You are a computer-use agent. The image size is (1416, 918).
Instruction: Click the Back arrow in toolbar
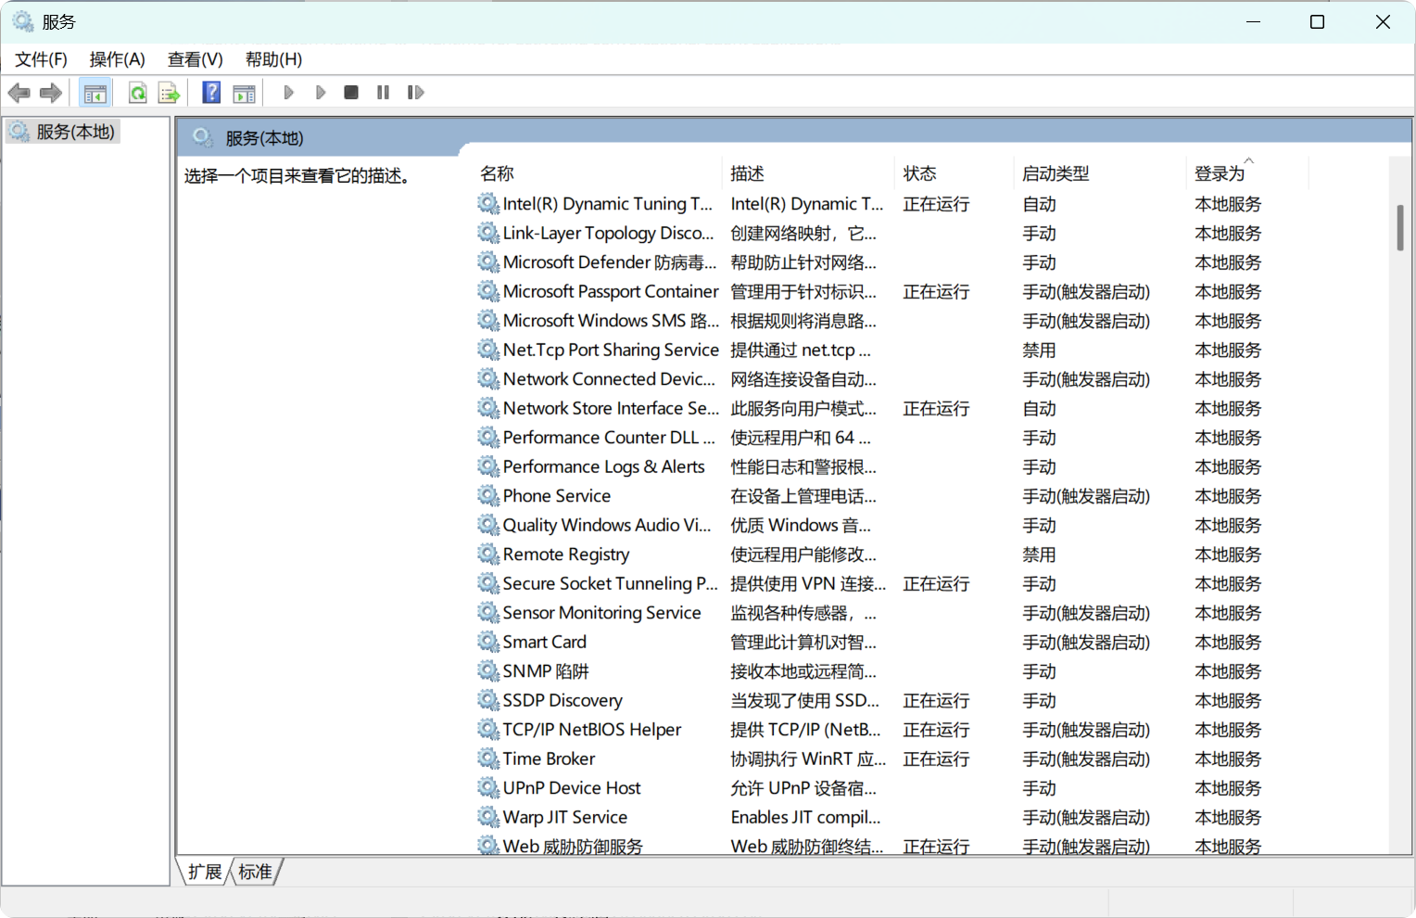(19, 93)
